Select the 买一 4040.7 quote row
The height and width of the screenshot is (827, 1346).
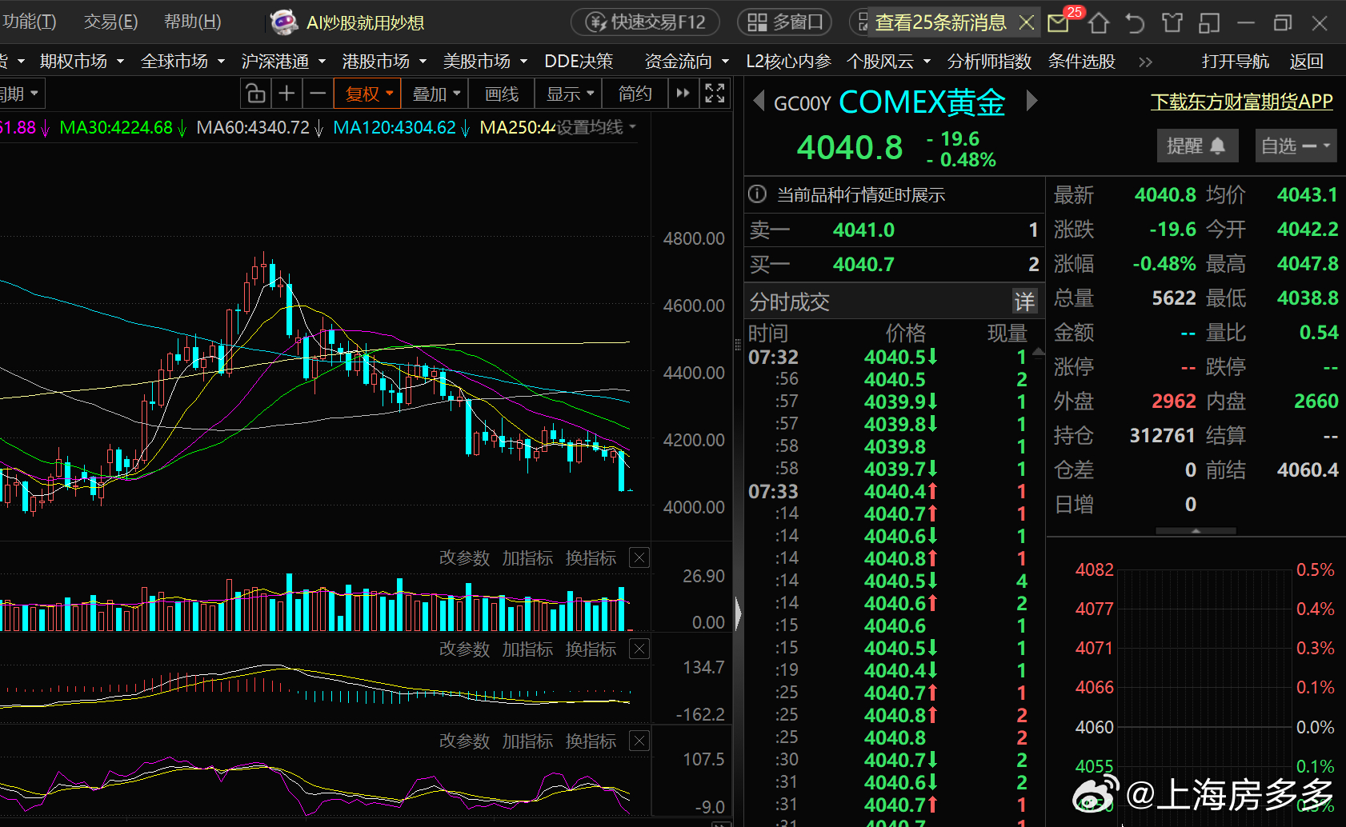coord(894,265)
